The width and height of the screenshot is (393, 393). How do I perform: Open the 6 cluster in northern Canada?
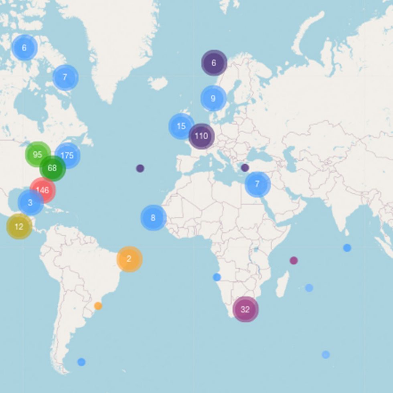25,47
